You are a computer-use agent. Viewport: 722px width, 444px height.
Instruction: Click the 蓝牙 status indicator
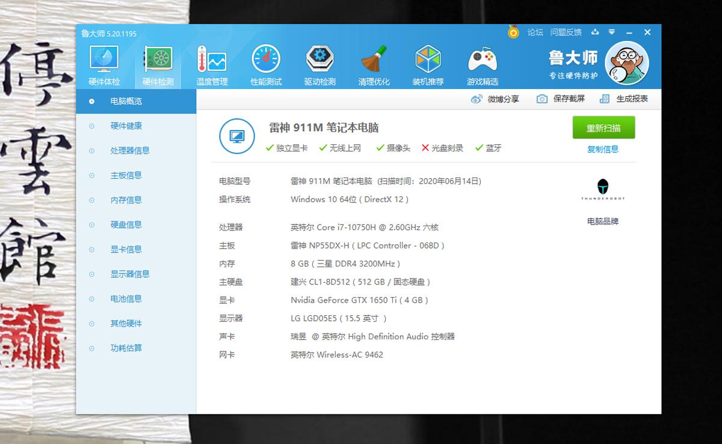(x=489, y=148)
